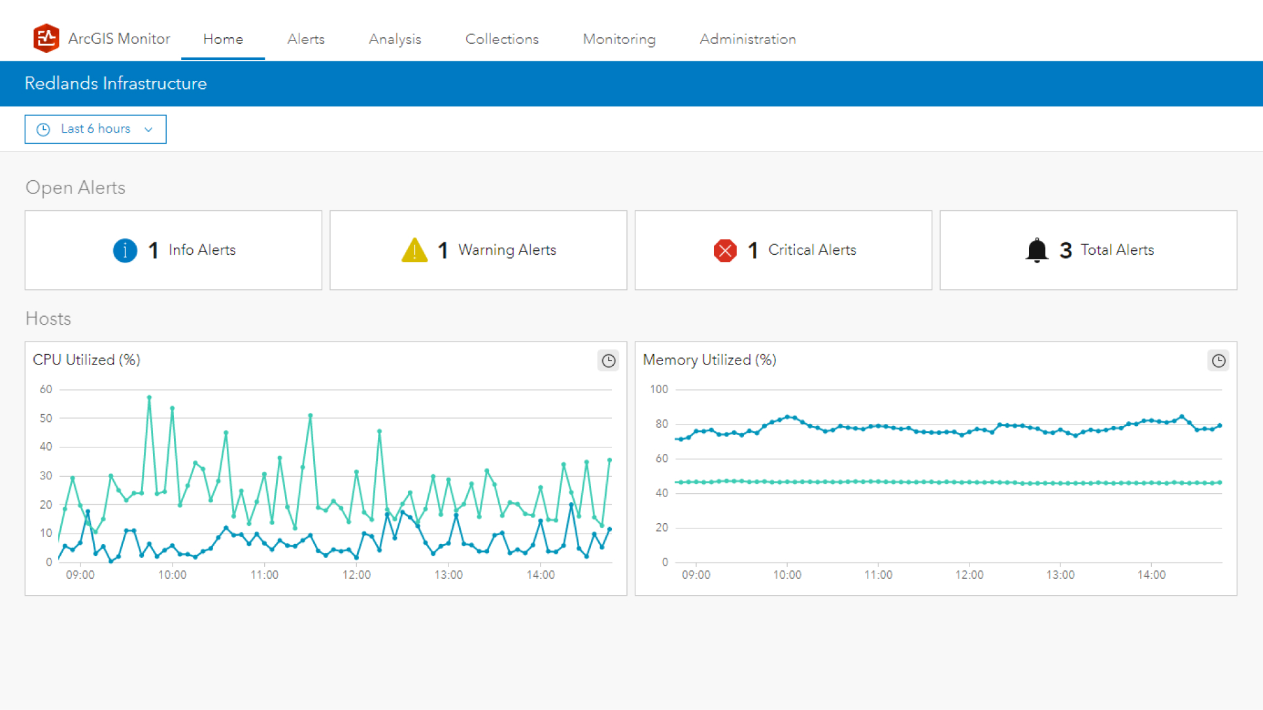The height and width of the screenshot is (710, 1263).
Task: Toggle the Monitoring navigation section
Action: pyautogui.click(x=618, y=39)
